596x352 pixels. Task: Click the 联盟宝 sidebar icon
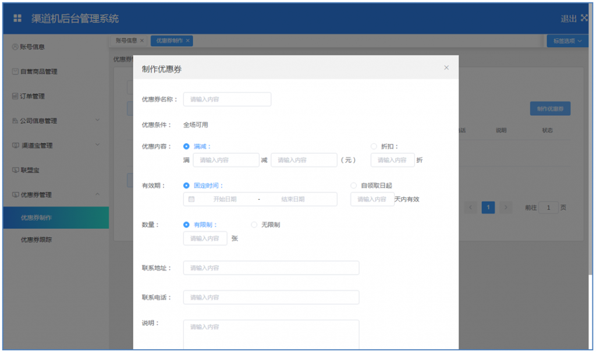pyautogui.click(x=15, y=170)
